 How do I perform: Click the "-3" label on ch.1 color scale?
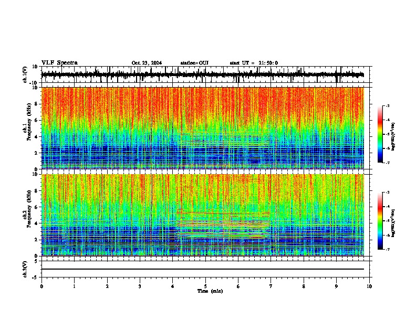[x=387, y=106]
